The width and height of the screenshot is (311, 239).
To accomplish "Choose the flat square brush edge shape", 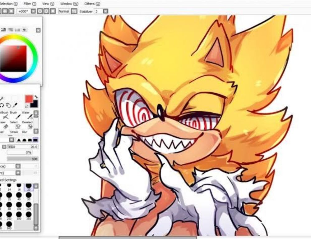I will (35, 140).
